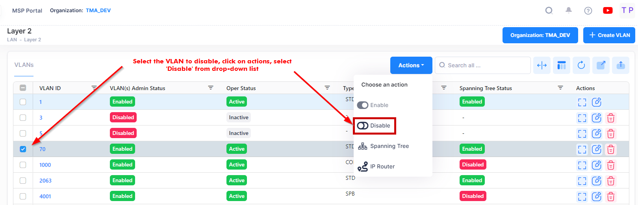The width and height of the screenshot is (638, 205).
Task: Open the help question mark icon
Action: tap(588, 11)
